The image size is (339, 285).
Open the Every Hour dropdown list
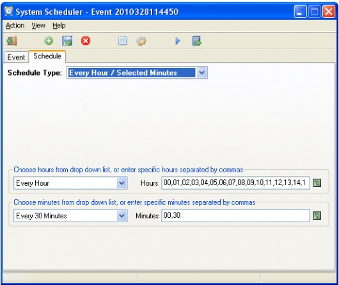pyautogui.click(x=122, y=183)
